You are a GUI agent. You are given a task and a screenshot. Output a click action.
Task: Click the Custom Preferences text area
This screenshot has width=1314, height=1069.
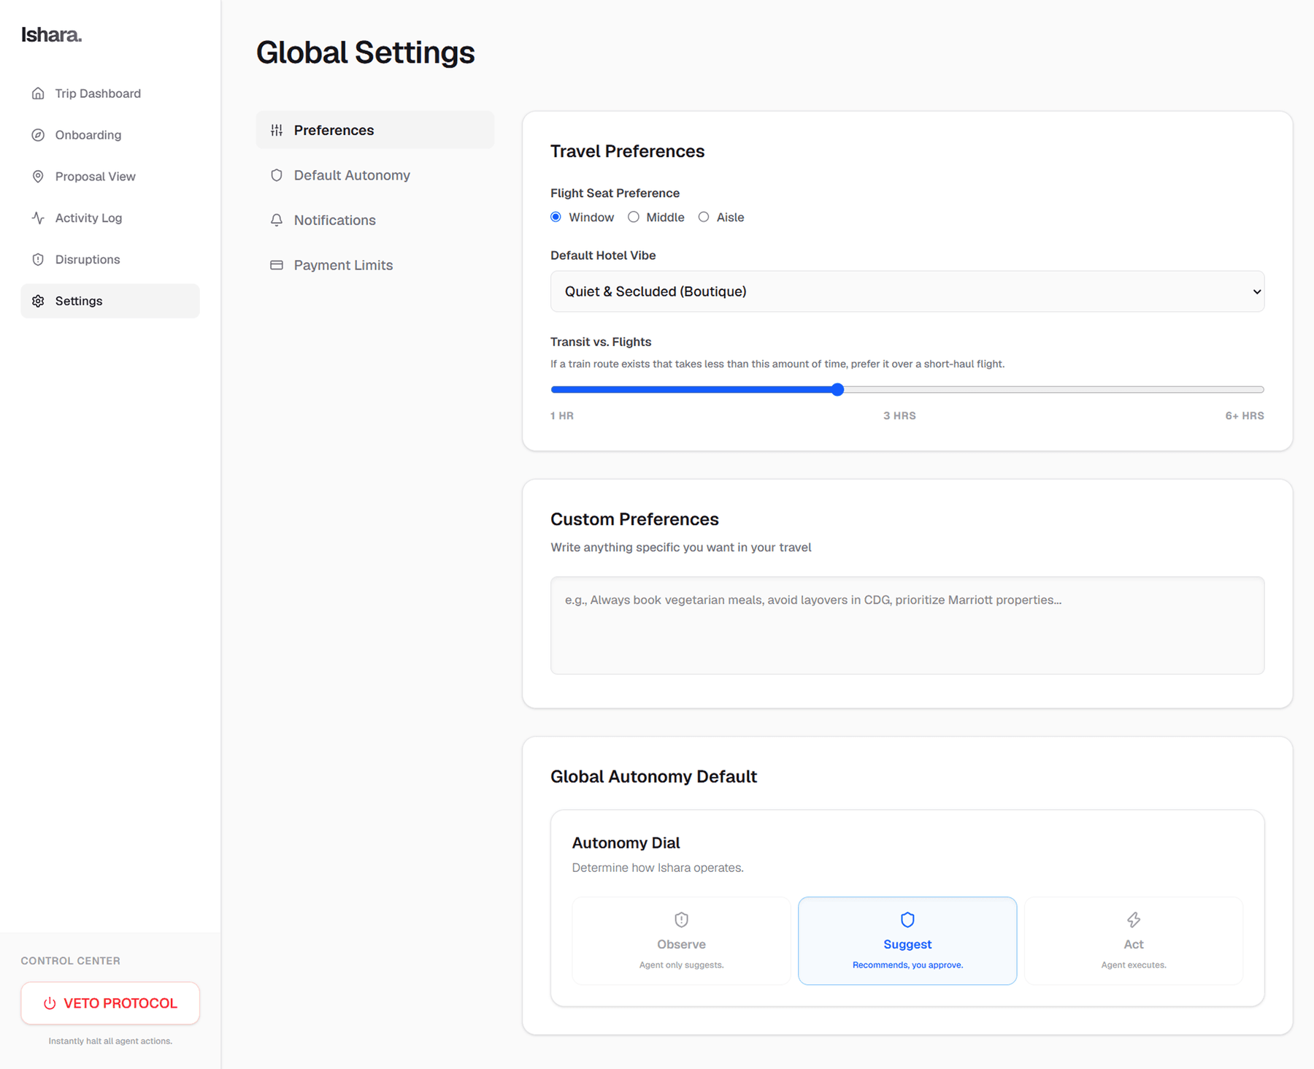907,626
